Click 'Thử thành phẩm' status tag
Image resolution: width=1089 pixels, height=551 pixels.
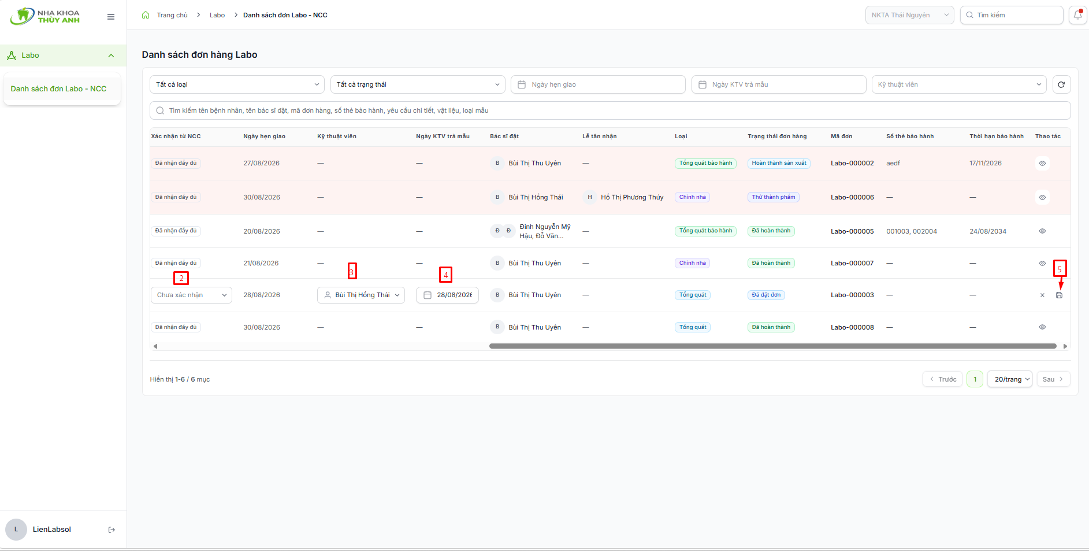pos(773,197)
